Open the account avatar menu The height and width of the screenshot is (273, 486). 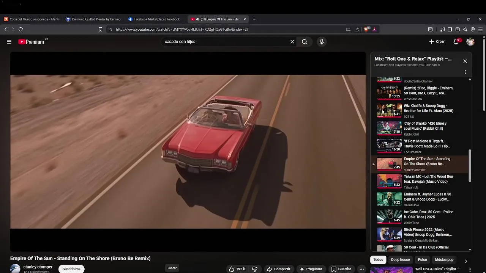(470, 42)
